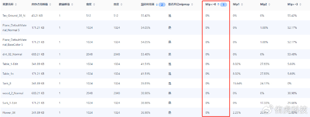Click the 21.66% Mip>=3 value

click(x=292, y=103)
